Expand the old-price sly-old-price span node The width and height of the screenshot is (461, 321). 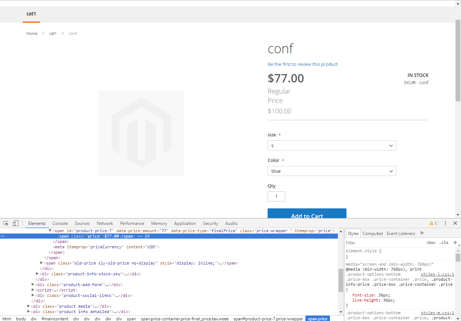point(42,263)
